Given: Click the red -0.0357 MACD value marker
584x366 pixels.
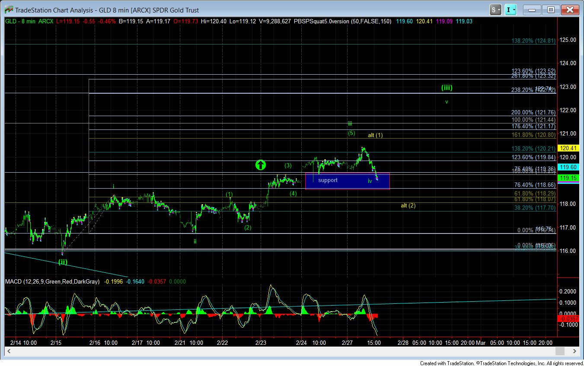Looking at the screenshot, I should [x=568, y=319].
